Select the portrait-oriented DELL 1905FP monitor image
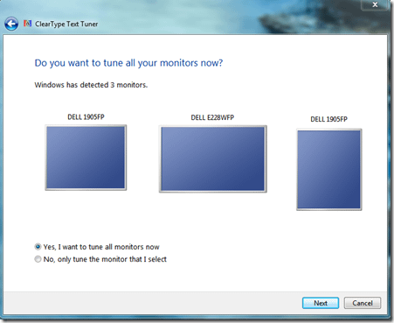The image size is (394, 323). 329,170
